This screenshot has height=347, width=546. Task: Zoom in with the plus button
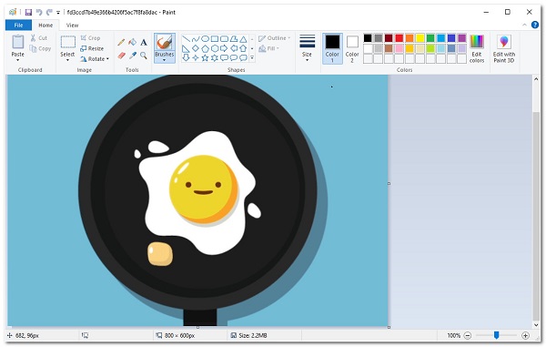[525, 335]
